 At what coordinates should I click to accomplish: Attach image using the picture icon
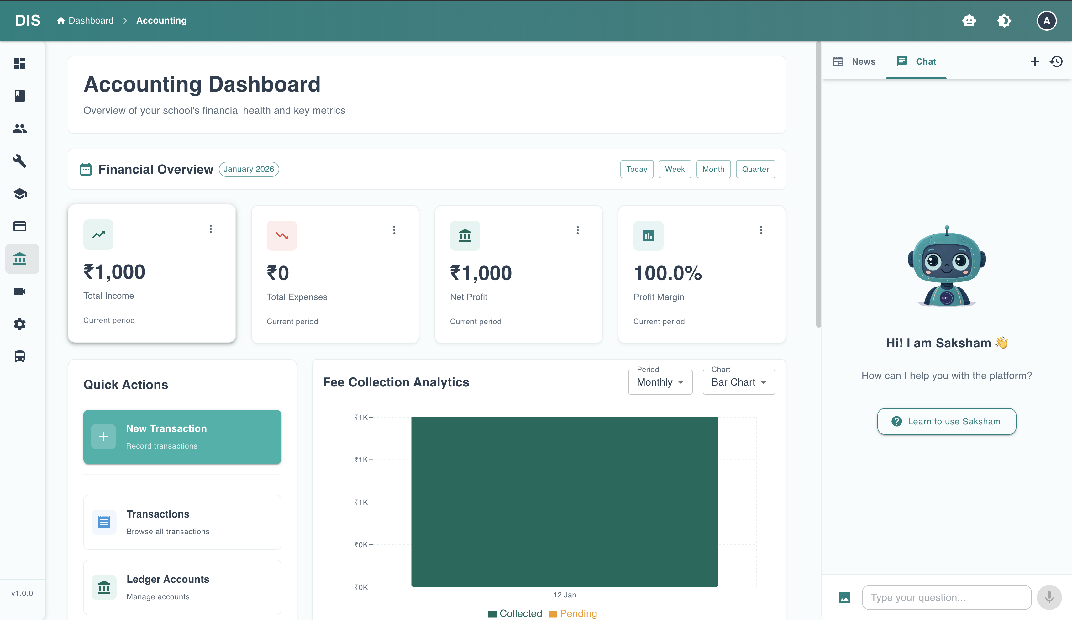844,597
